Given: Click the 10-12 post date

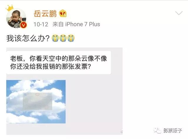Looking at the screenshot, I should click(41, 24).
